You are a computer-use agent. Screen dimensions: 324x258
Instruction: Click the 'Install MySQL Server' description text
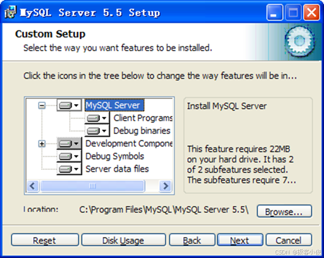227,106
